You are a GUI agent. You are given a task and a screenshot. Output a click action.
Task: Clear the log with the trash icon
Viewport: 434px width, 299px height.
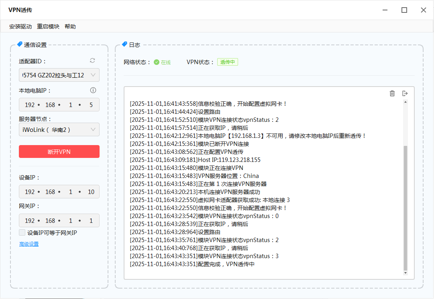click(392, 93)
